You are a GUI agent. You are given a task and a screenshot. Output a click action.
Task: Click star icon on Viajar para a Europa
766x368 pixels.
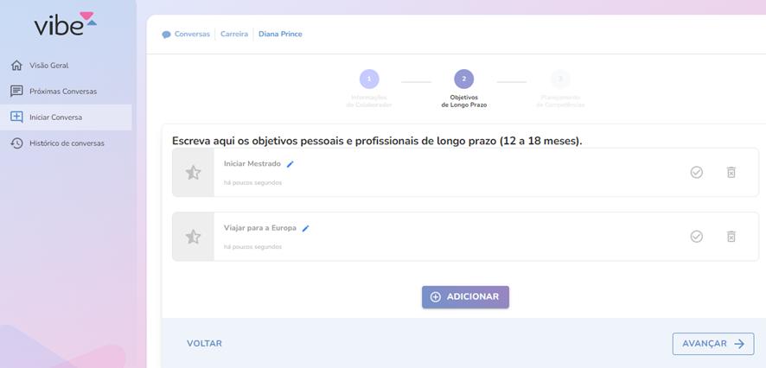[x=194, y=237]
